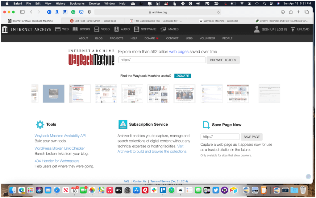Open the Internet Archive Books section icon

[x=75, y=29]
